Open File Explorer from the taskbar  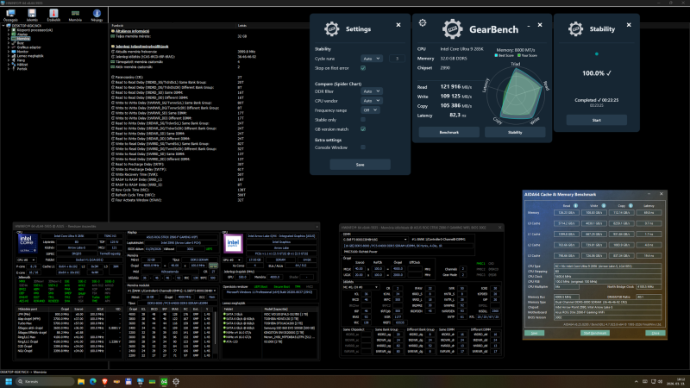pos(81,381)
